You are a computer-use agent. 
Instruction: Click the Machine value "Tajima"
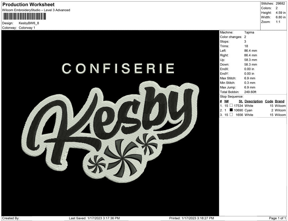click(249, 32)
